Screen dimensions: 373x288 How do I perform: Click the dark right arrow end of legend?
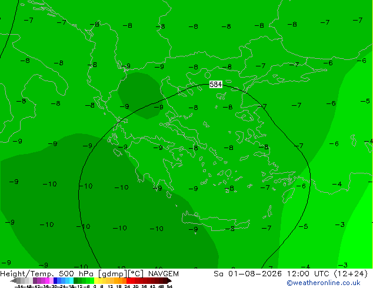(x=169, y=281)
